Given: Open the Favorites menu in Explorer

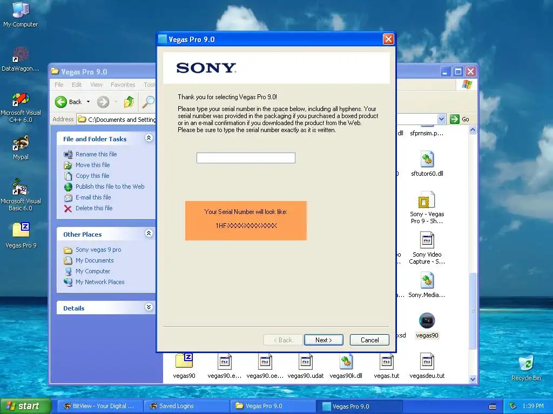Looking at the screenshot, I should 123,85.
